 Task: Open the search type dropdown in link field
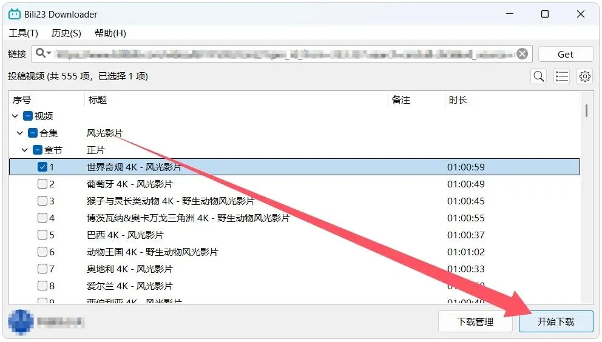(x=43, y=53)
